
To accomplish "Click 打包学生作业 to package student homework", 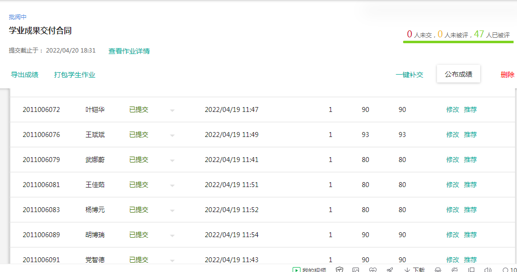I will click(75, 75).
